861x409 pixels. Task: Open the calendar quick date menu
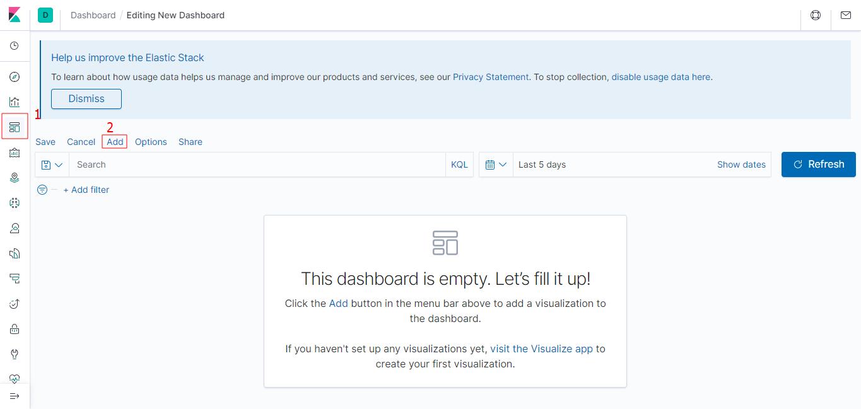tap(496, 164)
